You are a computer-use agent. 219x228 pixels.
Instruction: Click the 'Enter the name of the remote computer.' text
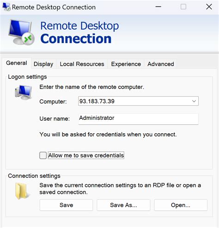(x=91, y=87)
